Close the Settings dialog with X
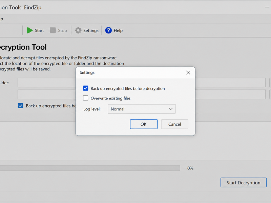271x203 pixels. (188, 72)
